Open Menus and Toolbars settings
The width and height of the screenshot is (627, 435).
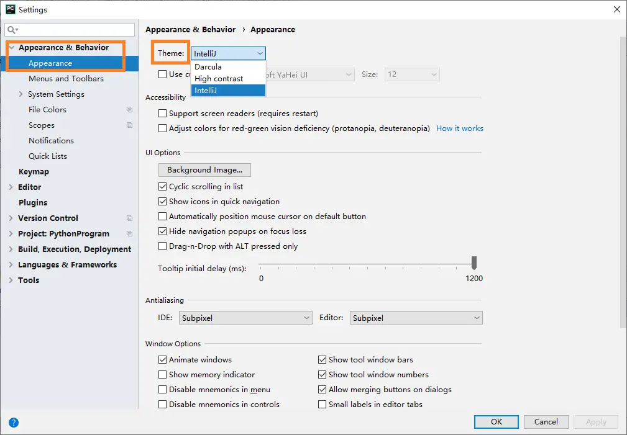click(66, 79)
